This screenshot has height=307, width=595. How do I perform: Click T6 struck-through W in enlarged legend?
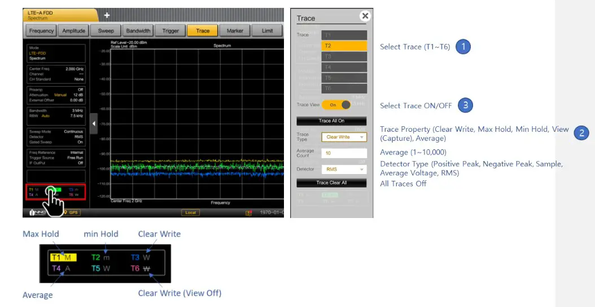[141, 268]
